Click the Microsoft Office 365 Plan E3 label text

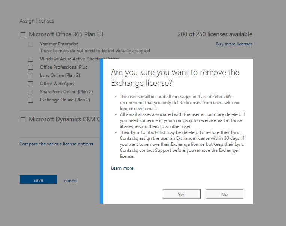(x=66, y=34)
